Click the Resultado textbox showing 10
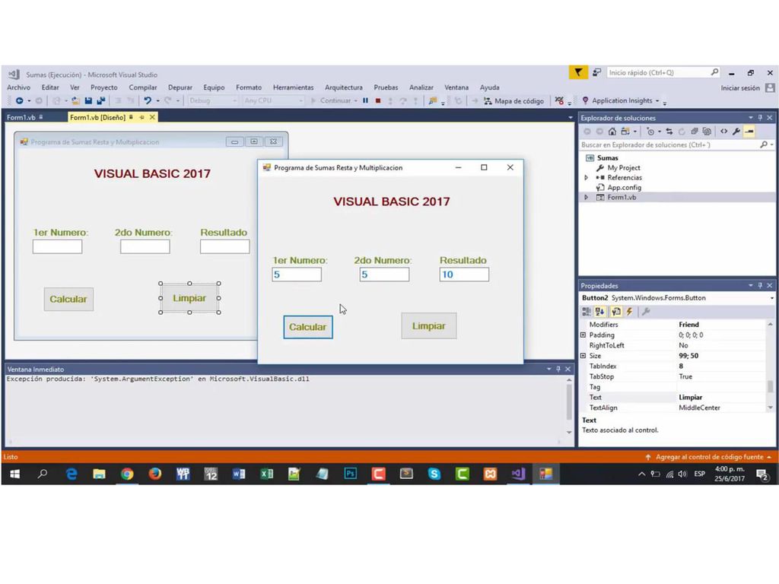779x584 pixels. pos(464,275)
